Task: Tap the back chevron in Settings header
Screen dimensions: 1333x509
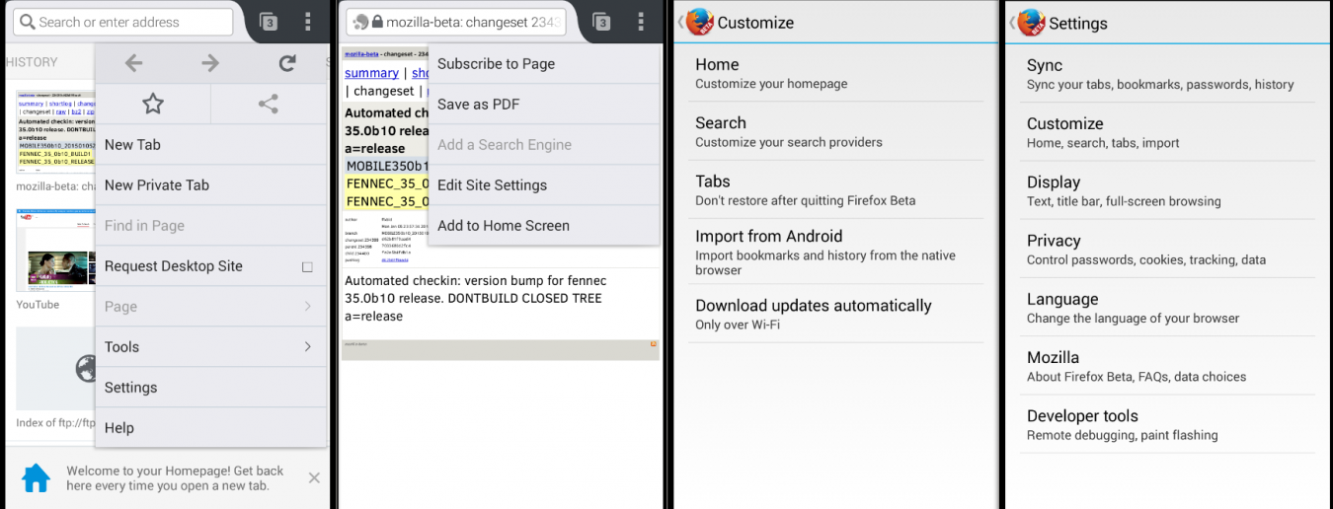Action: click(x=1012, y=22)
